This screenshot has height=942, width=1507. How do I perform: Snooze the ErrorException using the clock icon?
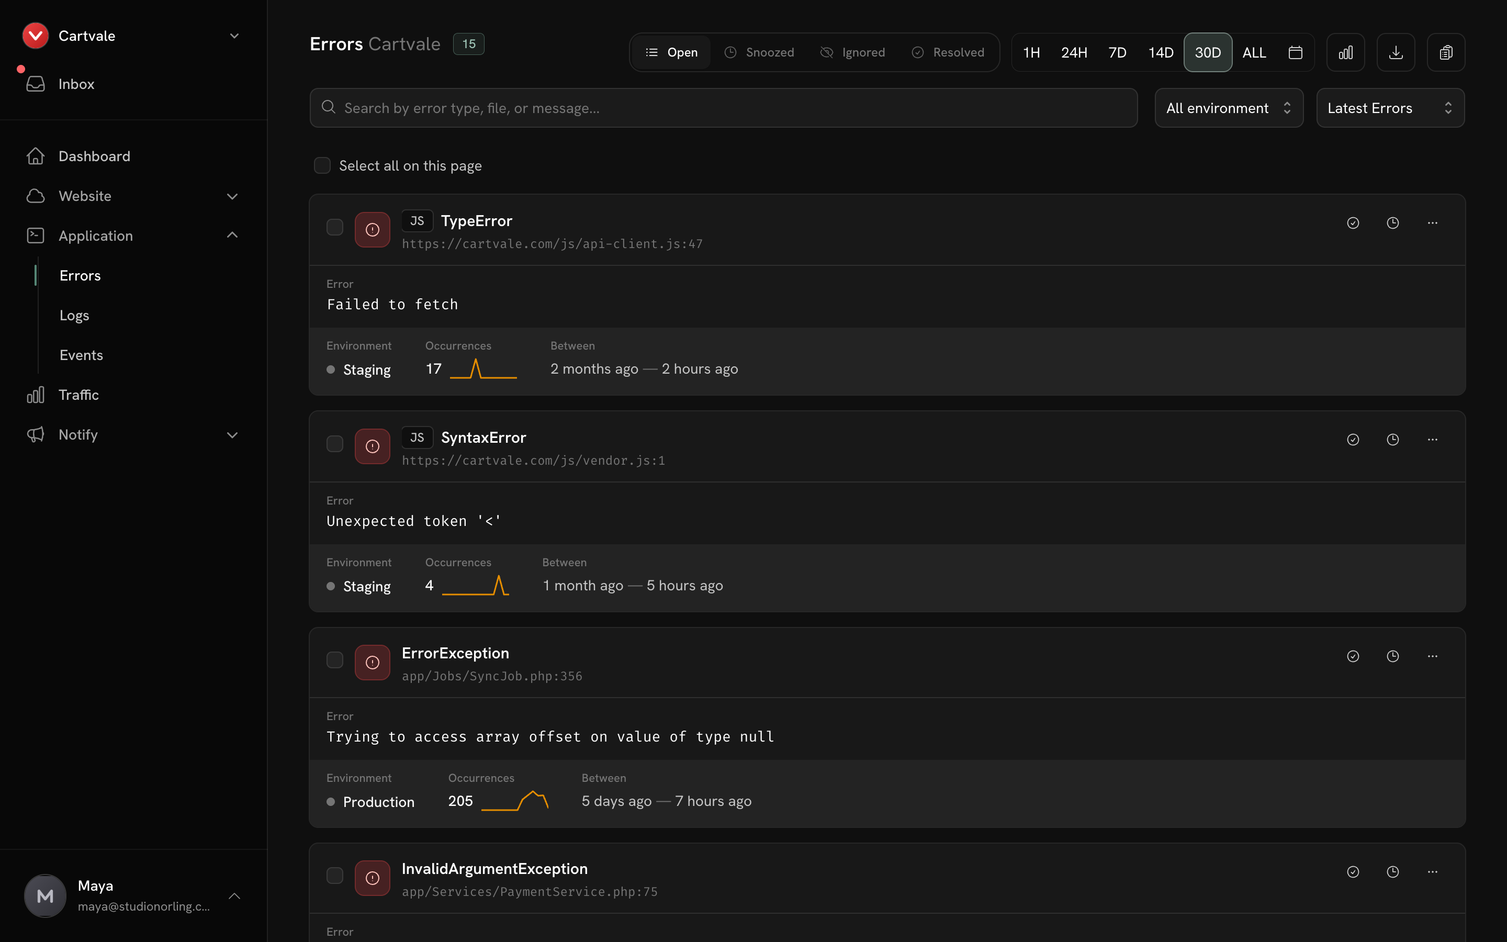[x=1393, y=656]
